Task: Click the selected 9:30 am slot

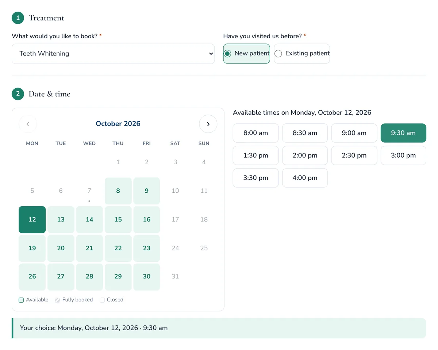Action: pos(403,133)
